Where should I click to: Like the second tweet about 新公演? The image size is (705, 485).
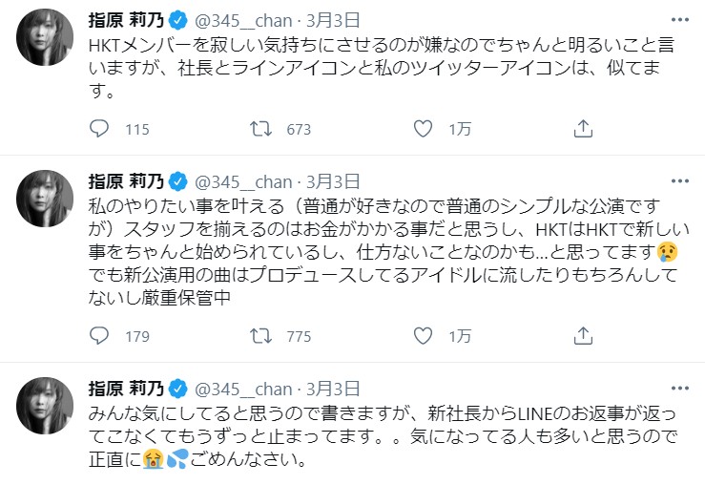pyautogui.click(x=424, y=336)
